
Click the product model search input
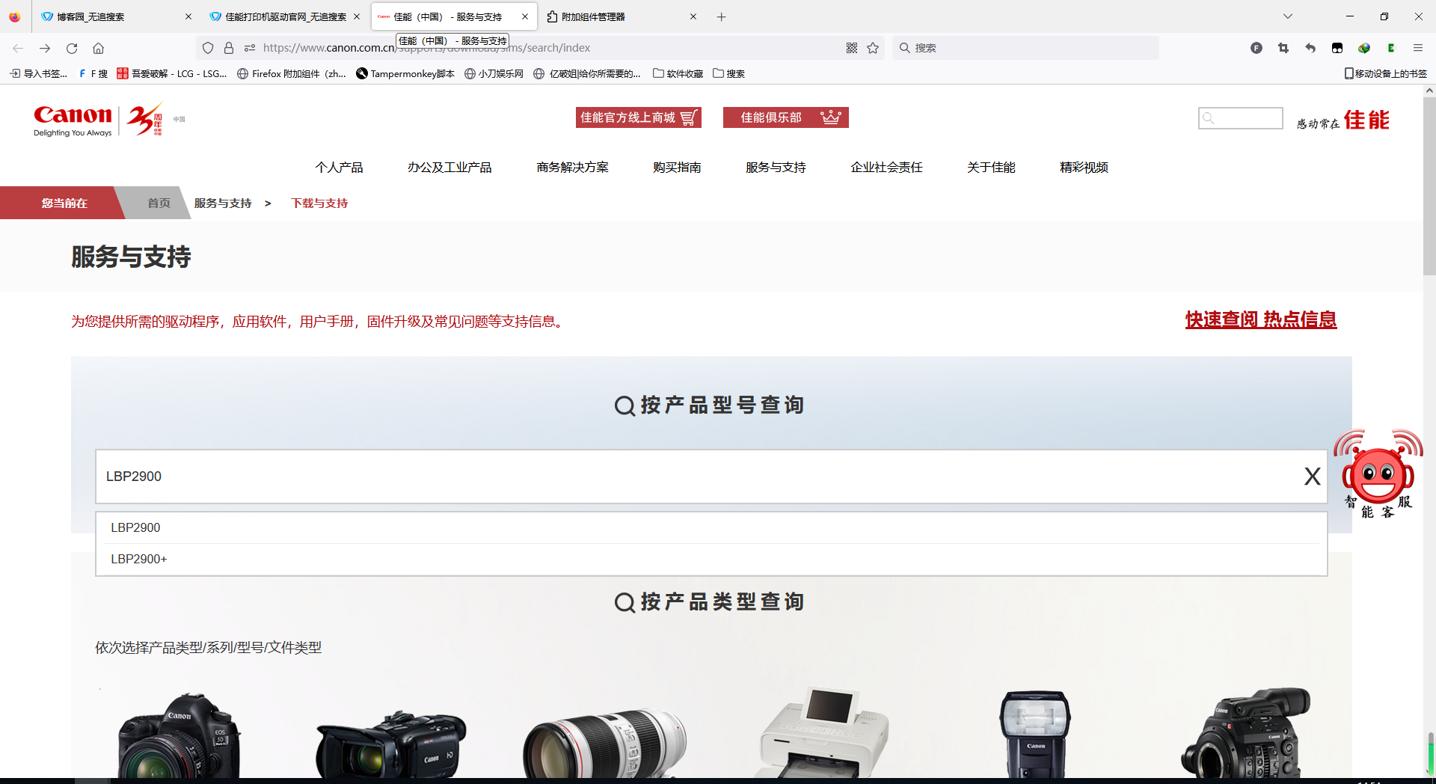tap(711, 477)
